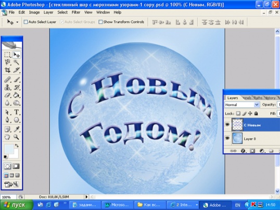This screenshot has width=280, height=210.
Task: Select the Rectangular Marquee tool
Action: click(7, 55)
